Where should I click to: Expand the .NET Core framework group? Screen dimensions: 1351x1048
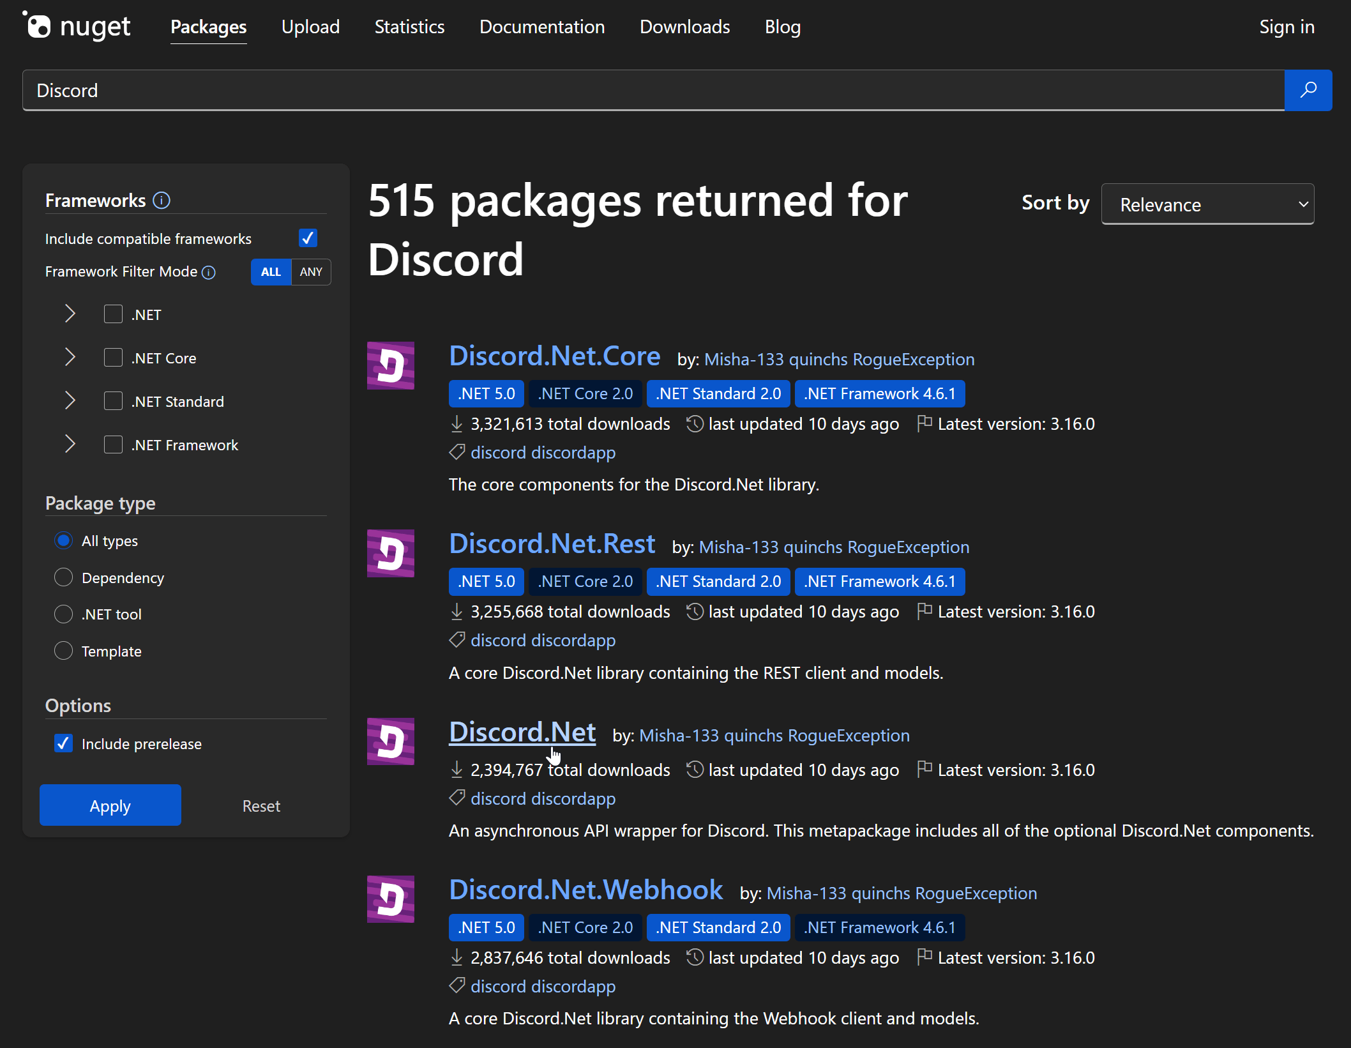[70, 358]
